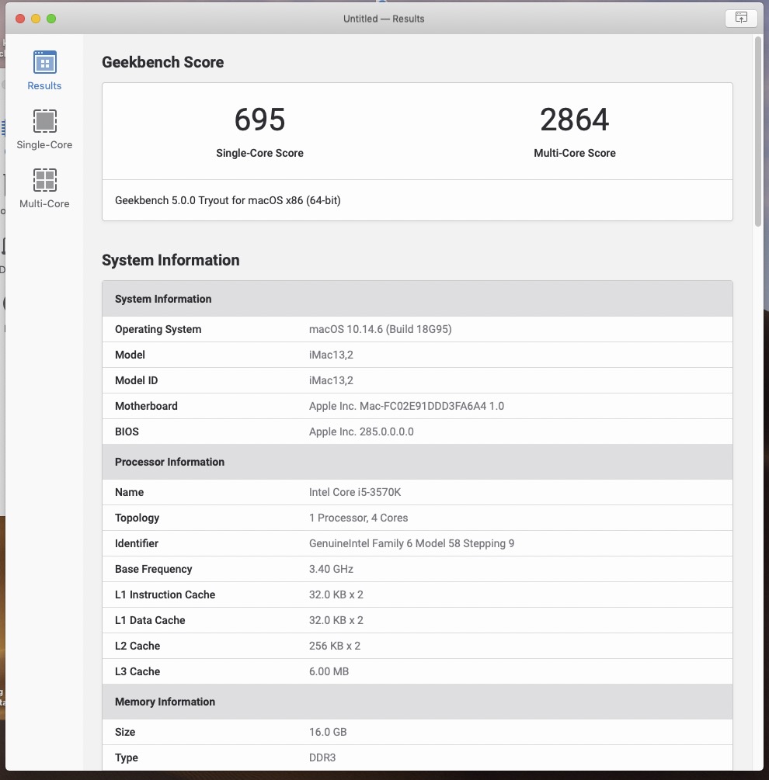Click the BIOS value Apple Inc. 285.0.0.0.0
Screen dimensions: 769x780
[361, 432]
